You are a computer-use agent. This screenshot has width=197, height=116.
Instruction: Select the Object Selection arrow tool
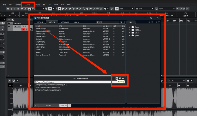point(59,9)
